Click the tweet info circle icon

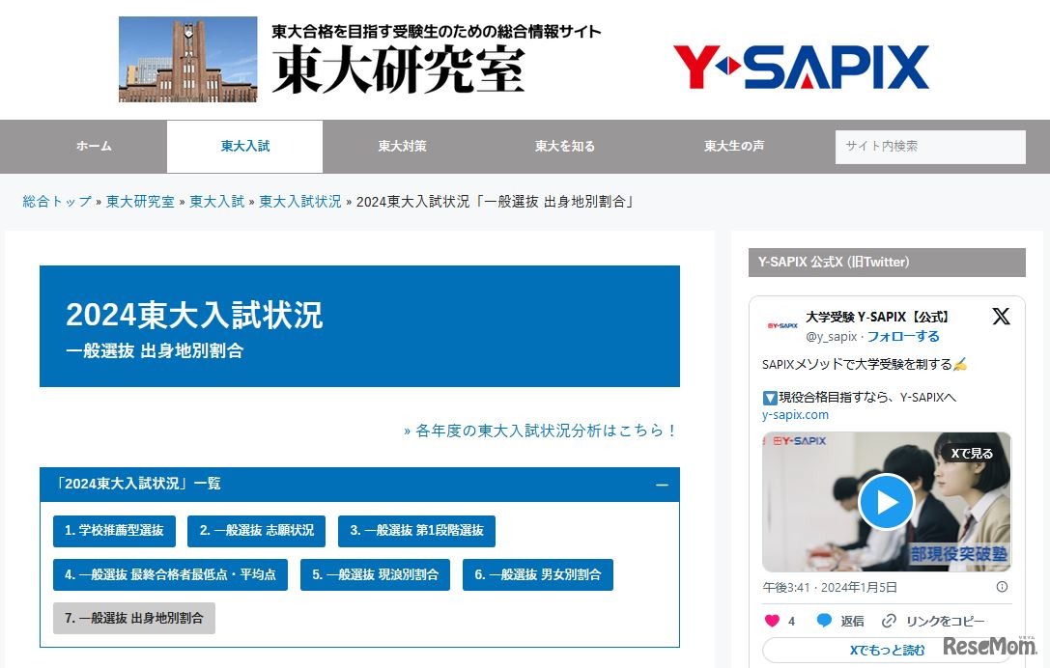[x=1002, y=587]
